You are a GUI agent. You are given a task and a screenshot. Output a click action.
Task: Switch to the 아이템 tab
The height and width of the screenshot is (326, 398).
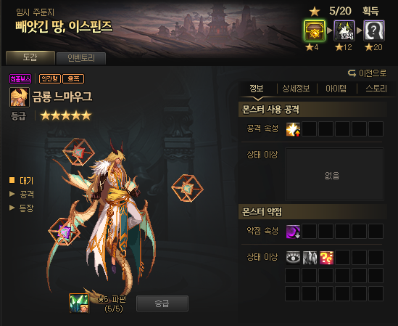[x=336, y=89]
